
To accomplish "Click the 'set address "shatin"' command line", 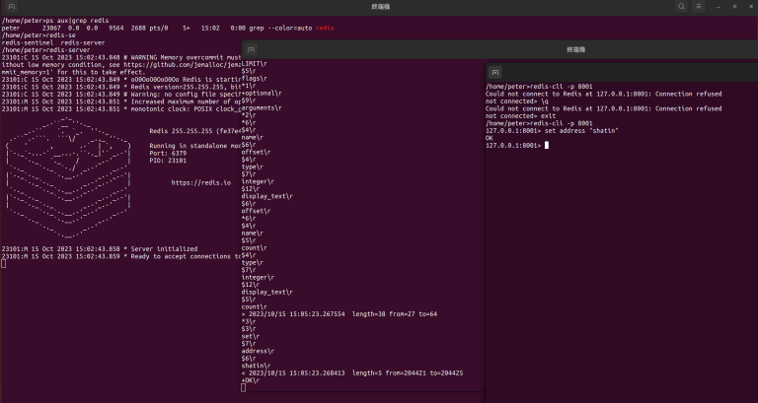I will (552, 131).
